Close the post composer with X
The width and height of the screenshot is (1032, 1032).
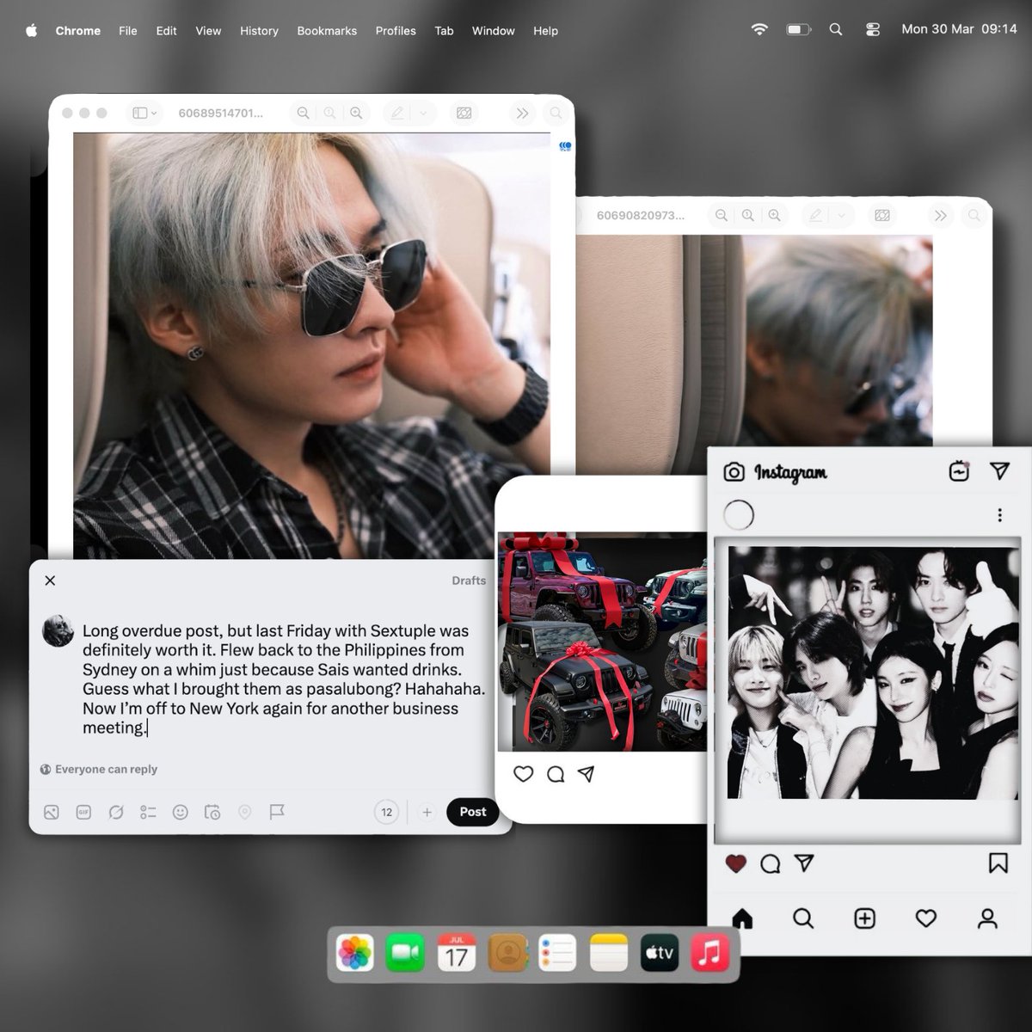point(50,580)
